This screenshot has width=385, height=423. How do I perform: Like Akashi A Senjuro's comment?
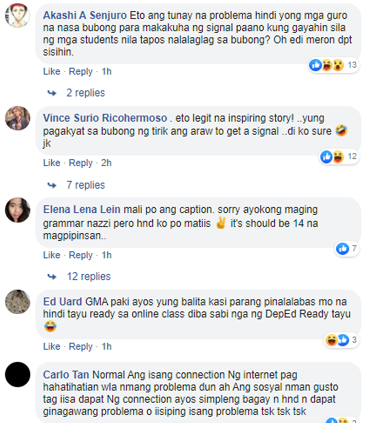click(52, 71)
